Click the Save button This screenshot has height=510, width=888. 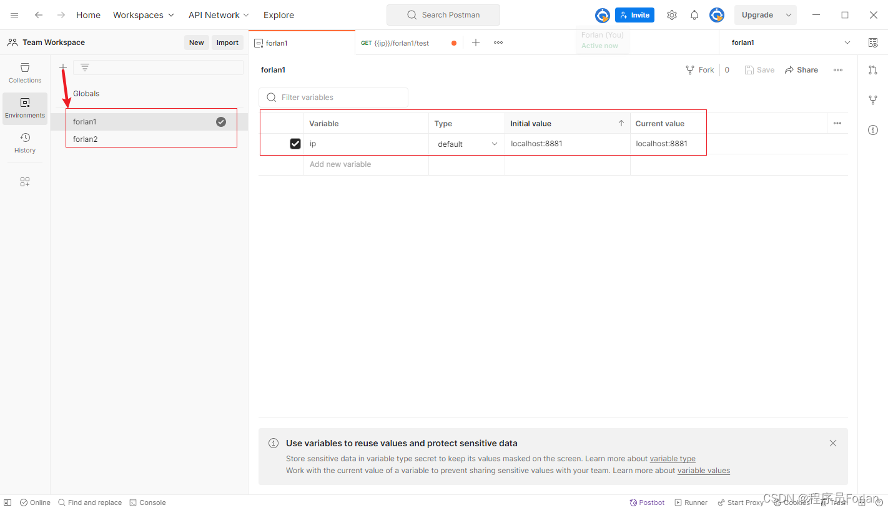759,70
